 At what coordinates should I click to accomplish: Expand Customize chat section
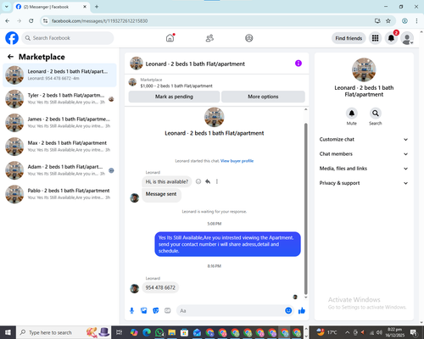[x=364, y=139]
